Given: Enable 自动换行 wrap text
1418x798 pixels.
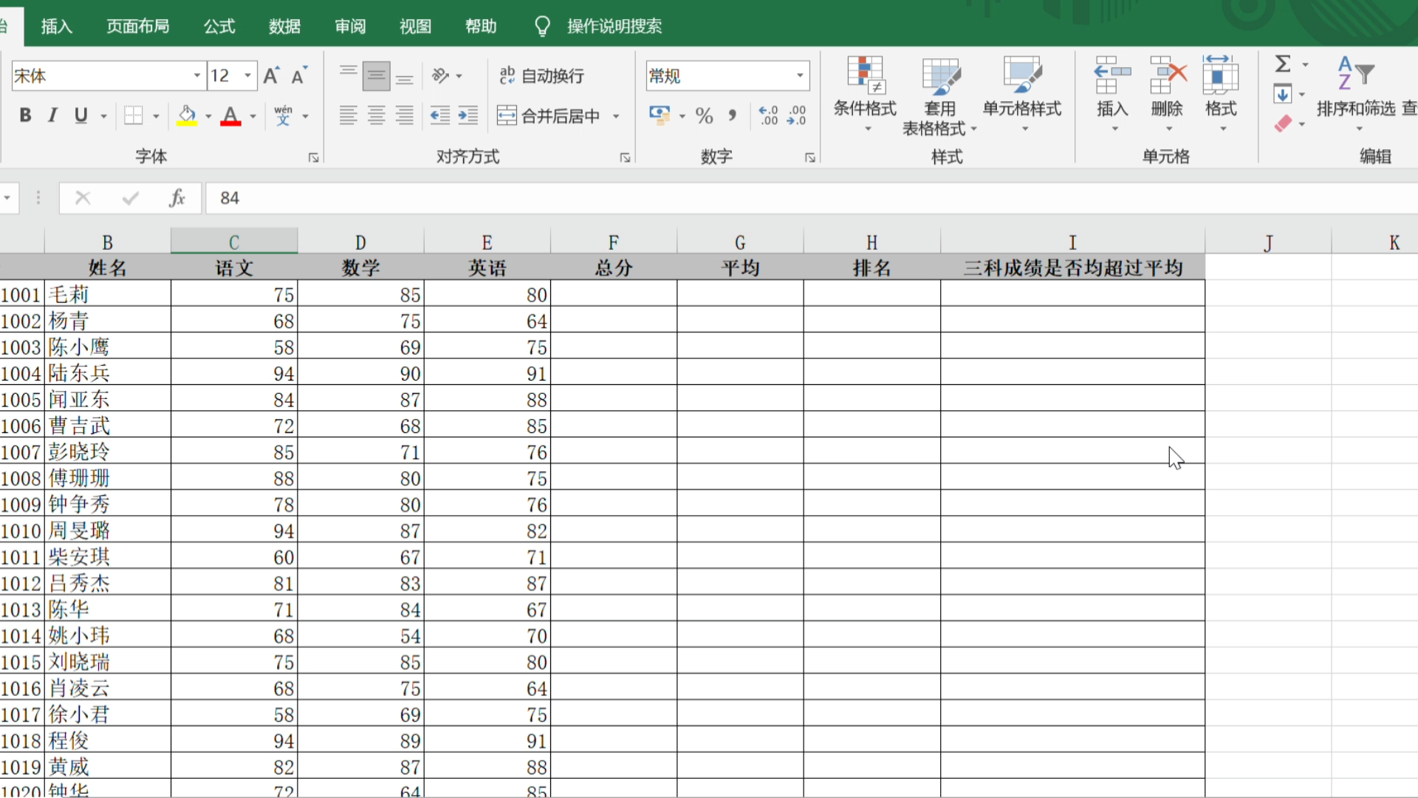Looking at the screenshot, I should 543,75.
